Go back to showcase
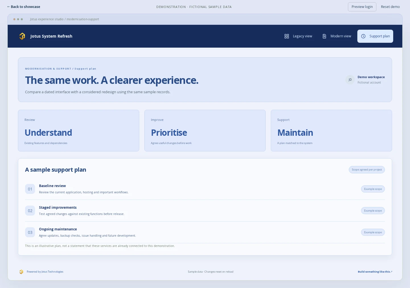410x288 pixels. 24,7
